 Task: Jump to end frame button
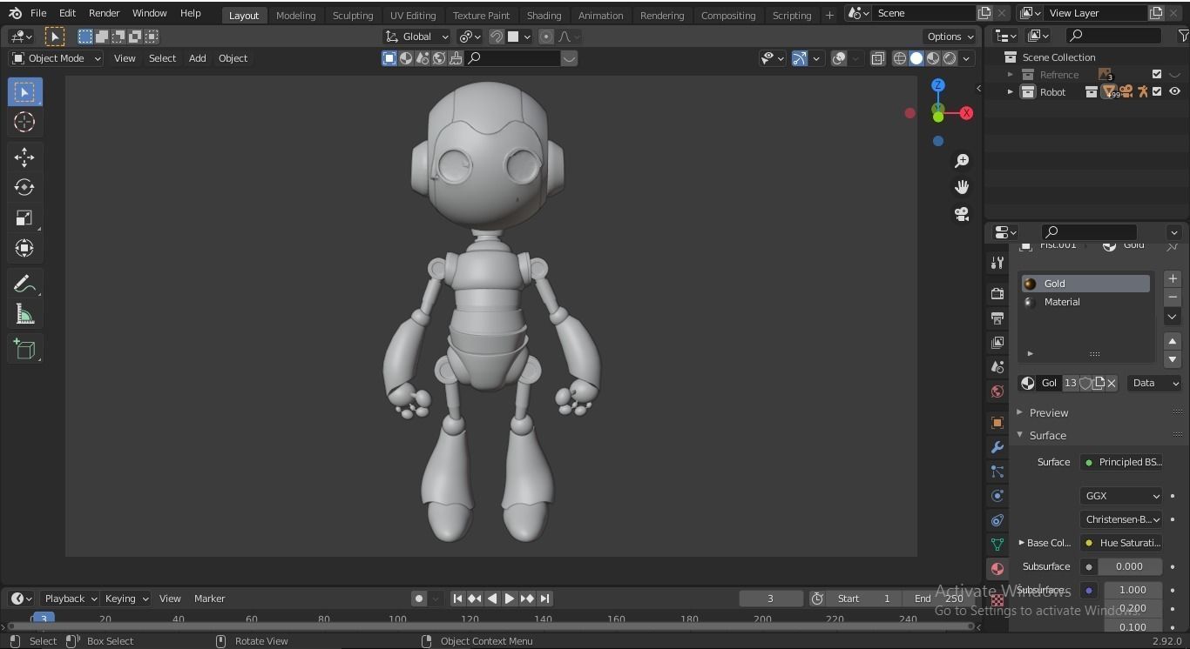pos(544,599)
